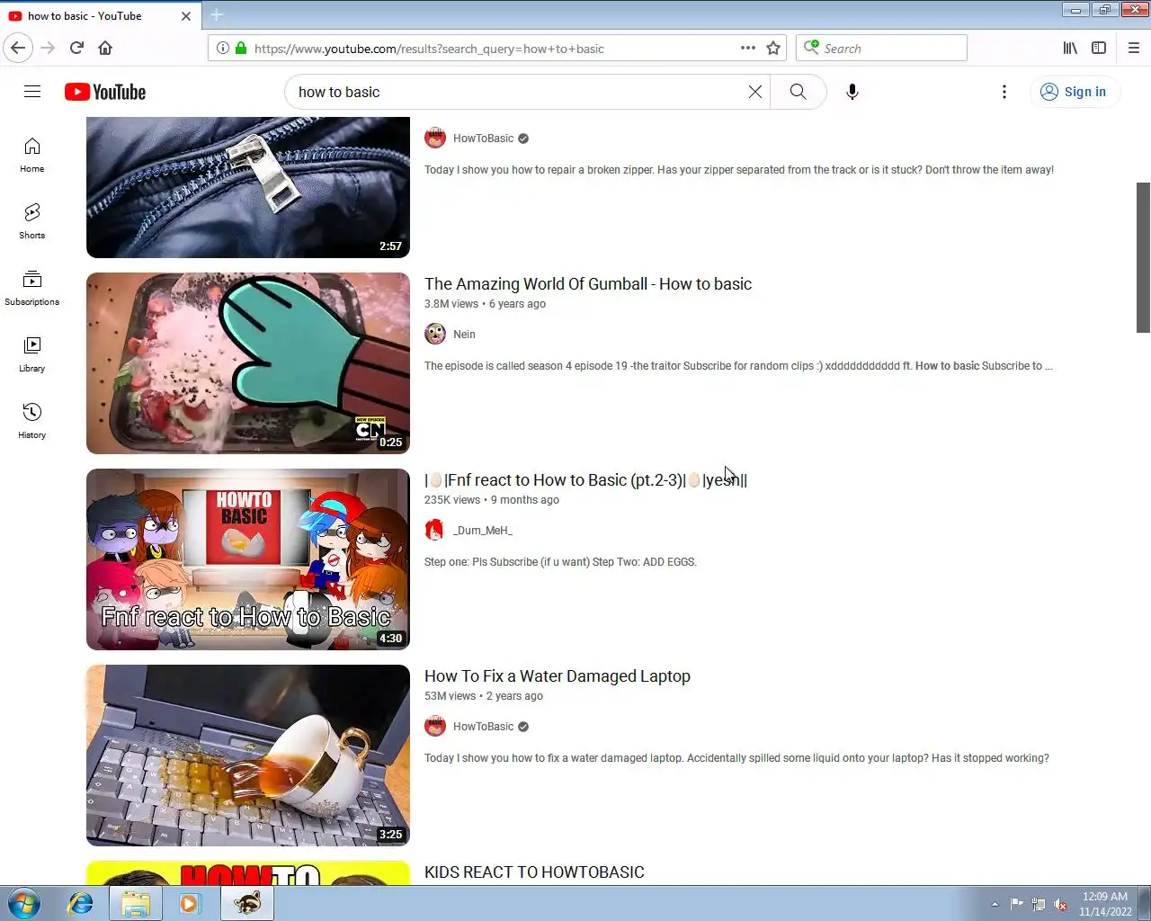Open the taskbar clock 12:09 AM
The width and height of the screenshot is (1151, 921).
point(1105,904)
